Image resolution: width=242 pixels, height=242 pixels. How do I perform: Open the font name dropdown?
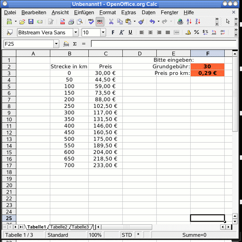(76, 33)
